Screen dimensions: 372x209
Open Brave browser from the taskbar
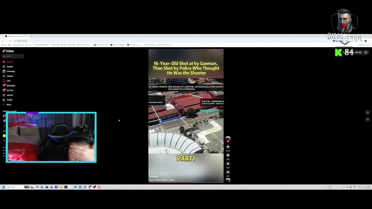click(99, 187)
